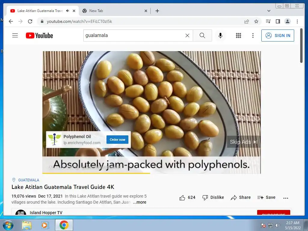308x231 pixels.
Task: Open YouTube settings three-dot menu
Action: click(253, 35)
